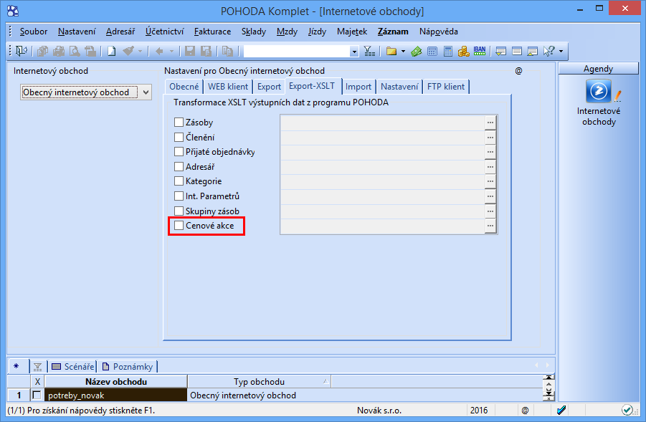Check the Skupiny zásob checkbox
Viewport: 646px width, 422px height.
tap(179, 211)
